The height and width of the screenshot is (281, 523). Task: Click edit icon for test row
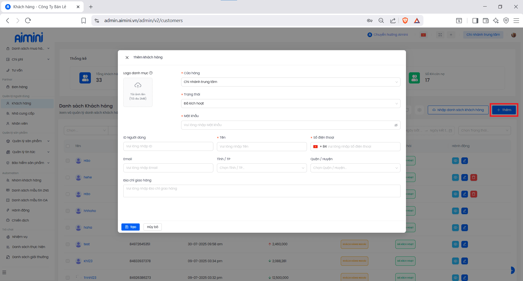464,244
